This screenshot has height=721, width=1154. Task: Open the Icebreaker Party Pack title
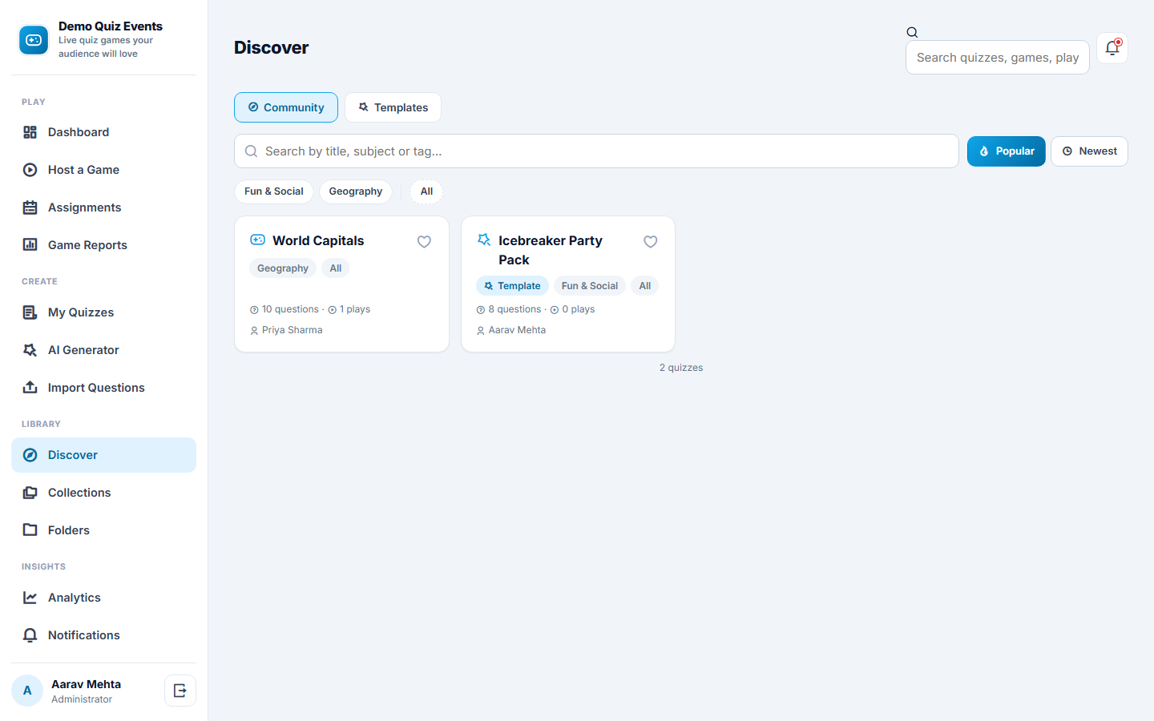tap(551, 250)
